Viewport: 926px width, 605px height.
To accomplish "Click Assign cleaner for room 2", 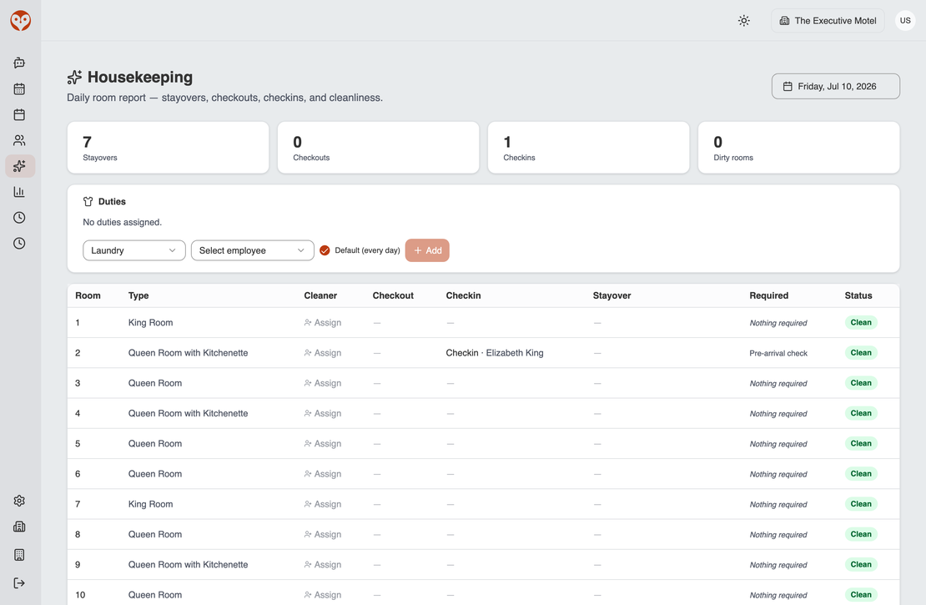I will click(323, 353).
